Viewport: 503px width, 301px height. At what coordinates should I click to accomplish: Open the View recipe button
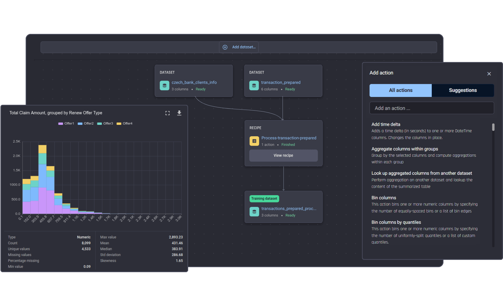pyautogui.click(x=283, y=156)
